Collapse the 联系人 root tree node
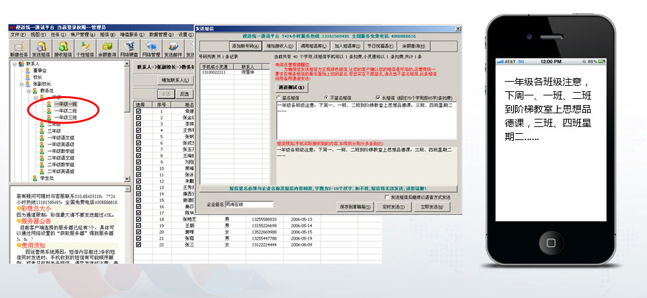Image resolution: width=647 pixels, height=298 pixels. (13, 64)
